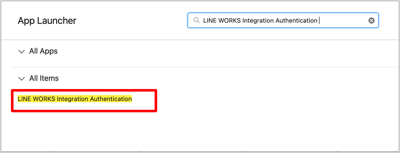
Task: Click inside the App Launcher search field
Action: point(283,20)
